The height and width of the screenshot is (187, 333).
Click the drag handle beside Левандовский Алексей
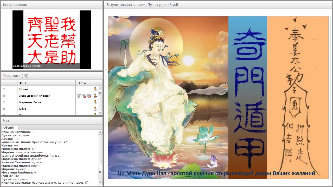coord(4,96)
